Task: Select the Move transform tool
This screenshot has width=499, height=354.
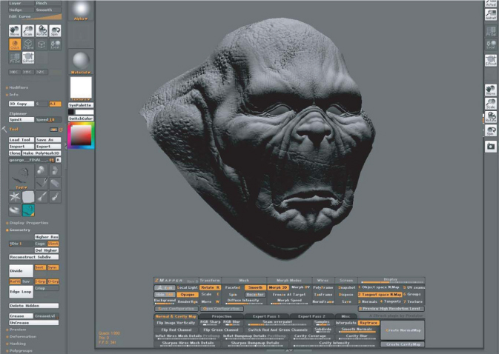Action: click(x=15, y=32)
